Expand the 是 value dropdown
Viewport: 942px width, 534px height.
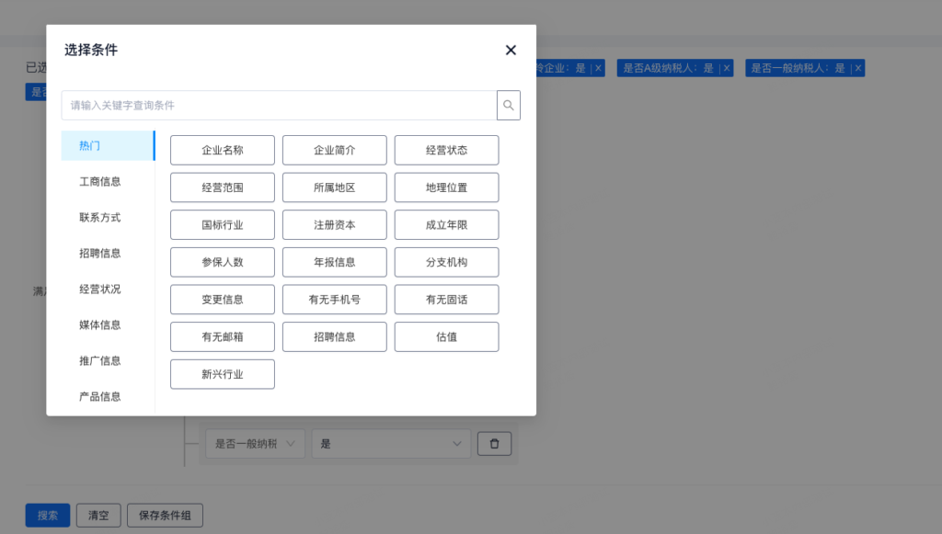click(391, 444)
